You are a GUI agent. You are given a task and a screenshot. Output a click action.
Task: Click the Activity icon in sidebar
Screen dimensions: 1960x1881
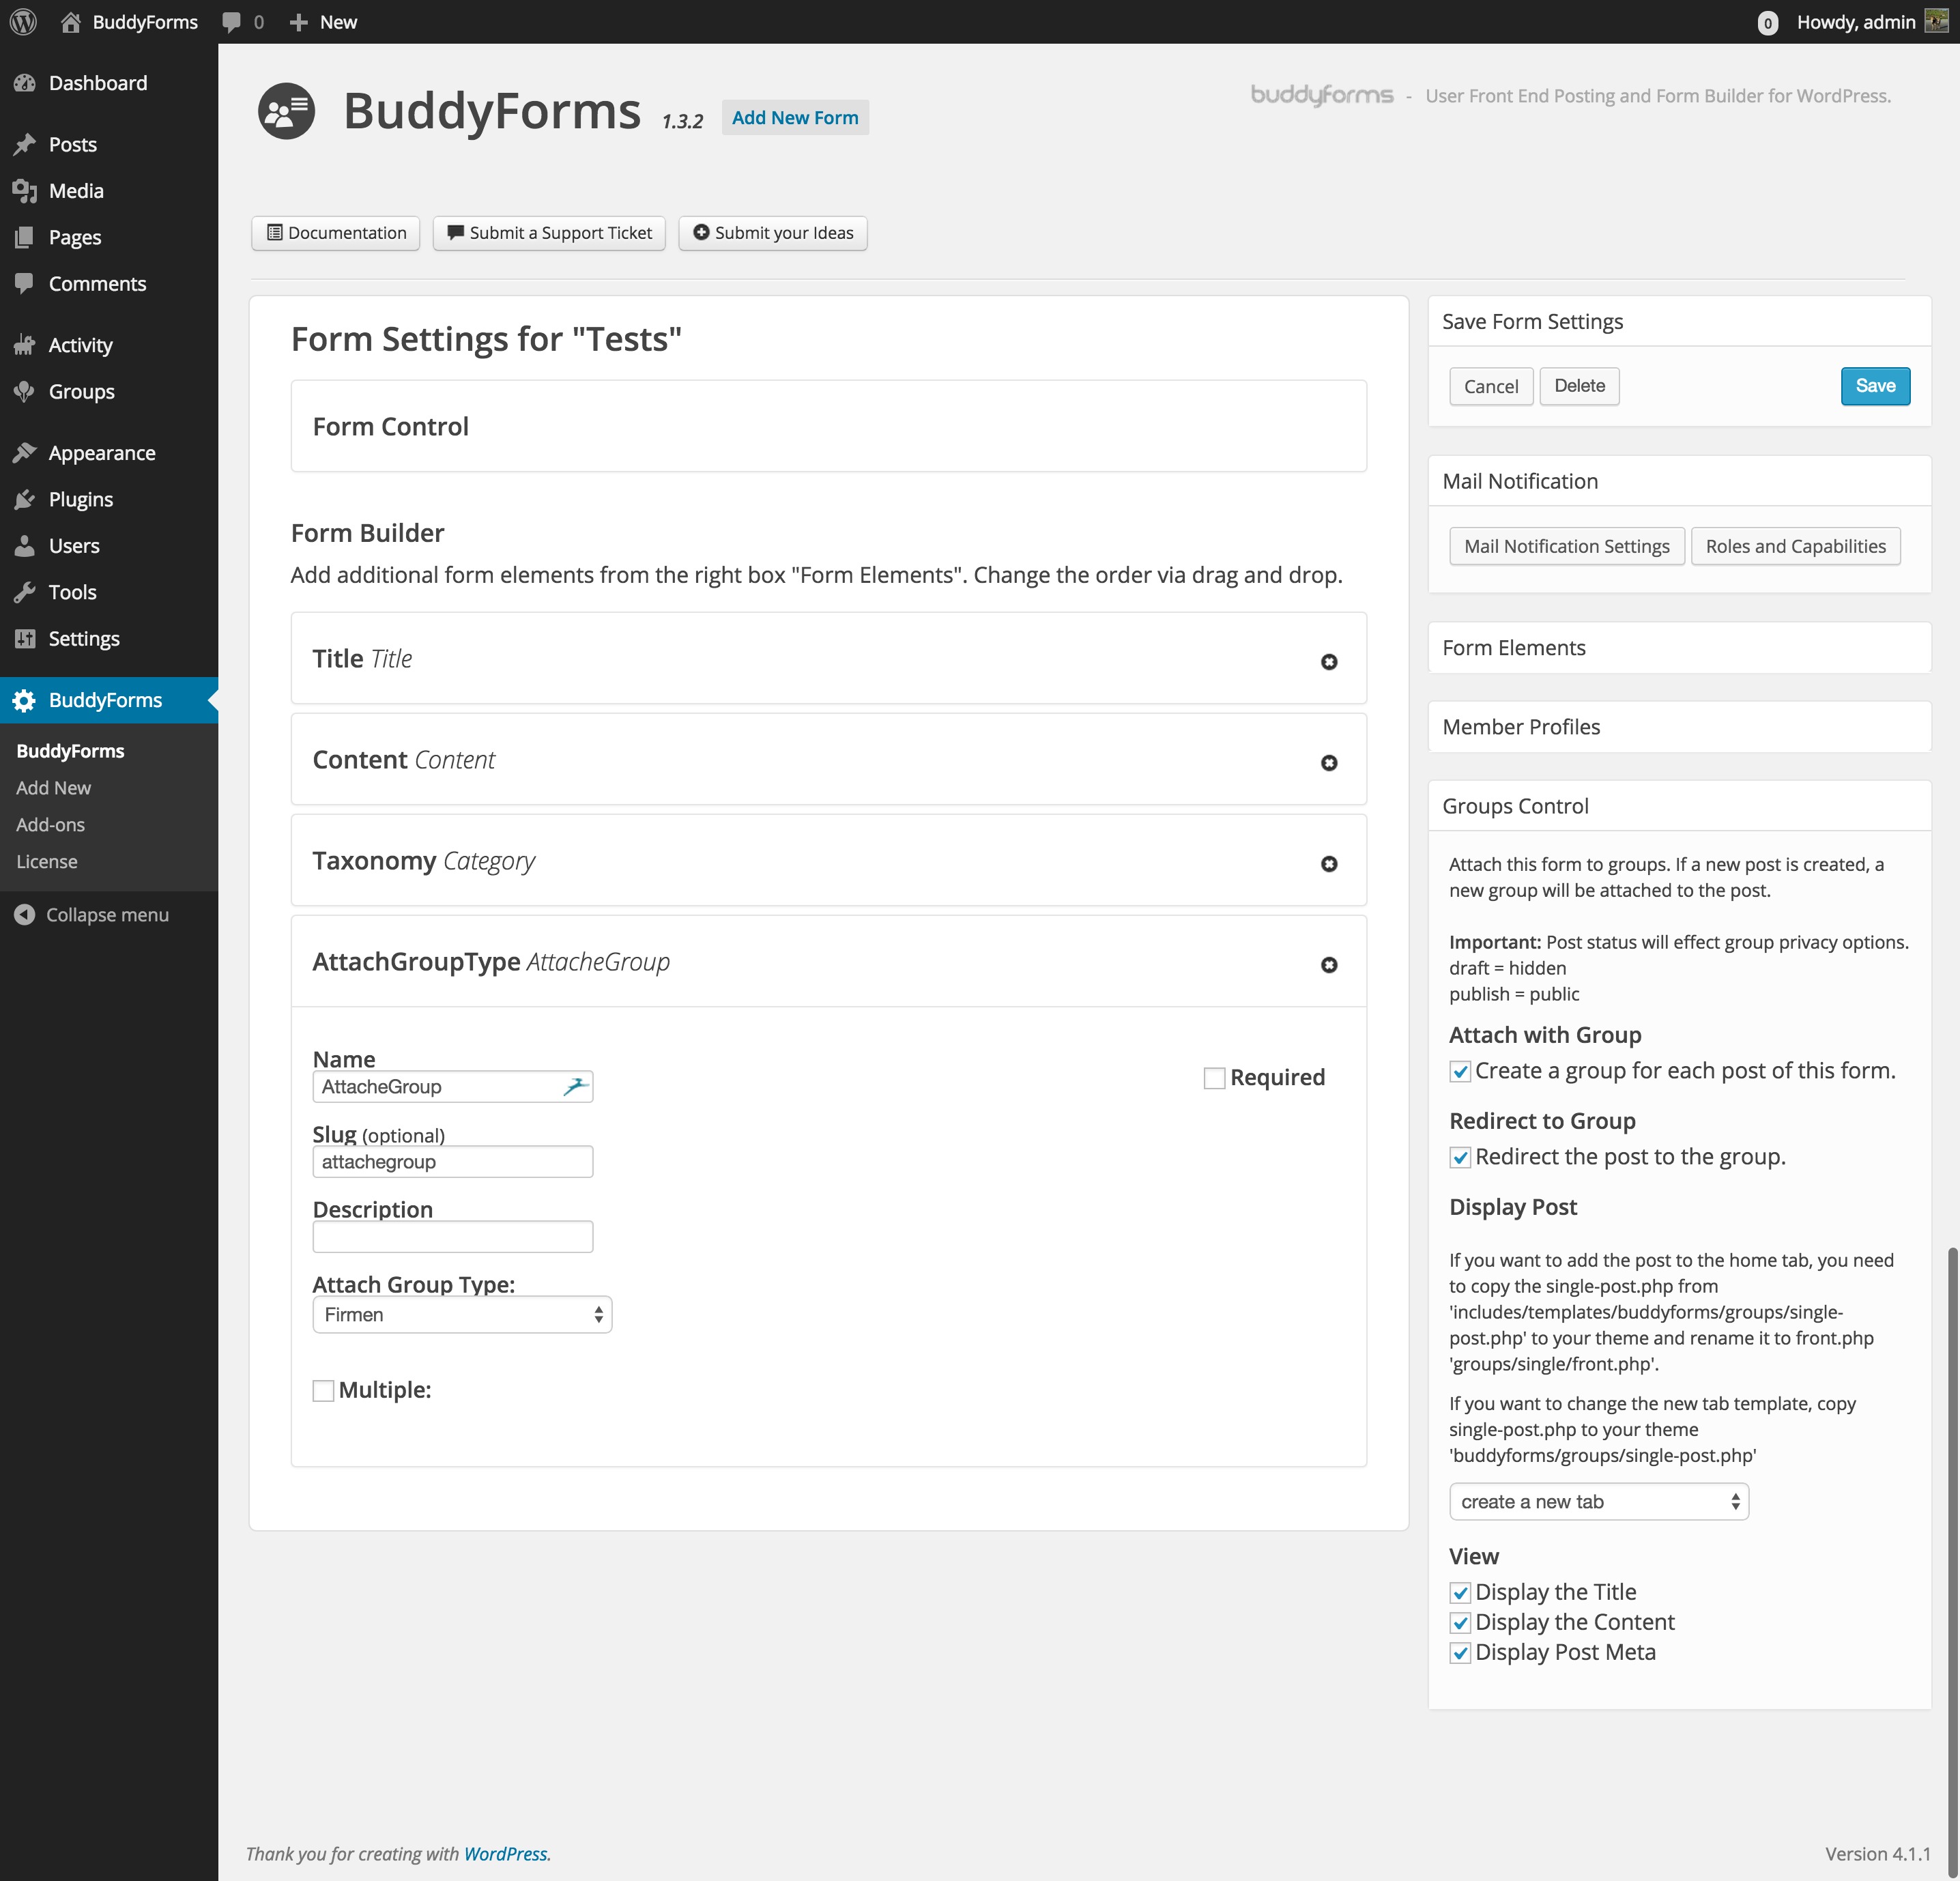[25, 345]
